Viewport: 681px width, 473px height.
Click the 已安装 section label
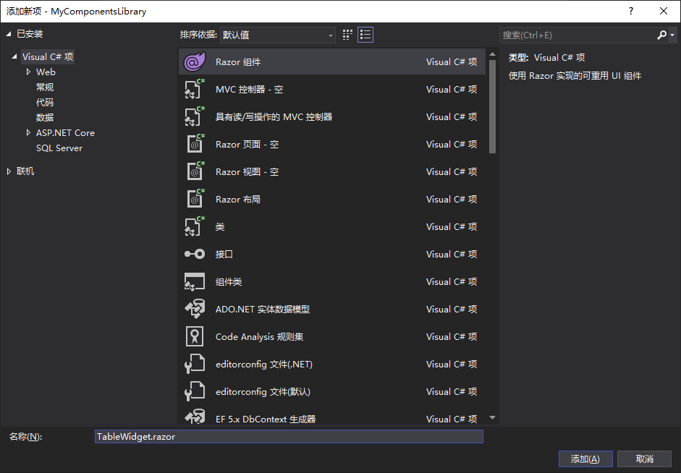(x=30, y=34)
